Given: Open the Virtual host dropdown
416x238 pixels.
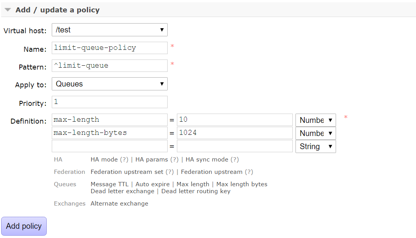Looking at the screenshot, I should pos(109,30).
